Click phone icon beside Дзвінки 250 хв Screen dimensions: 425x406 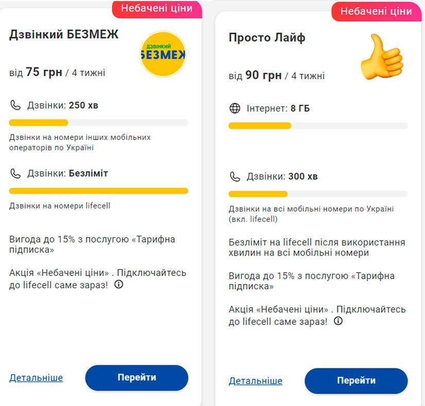15,106
